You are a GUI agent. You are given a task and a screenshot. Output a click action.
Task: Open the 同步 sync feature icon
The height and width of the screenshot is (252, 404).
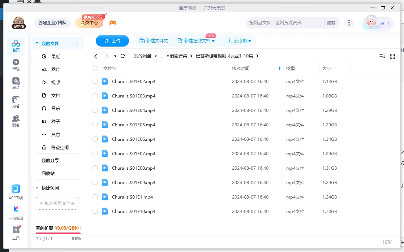tap(16, 82)
